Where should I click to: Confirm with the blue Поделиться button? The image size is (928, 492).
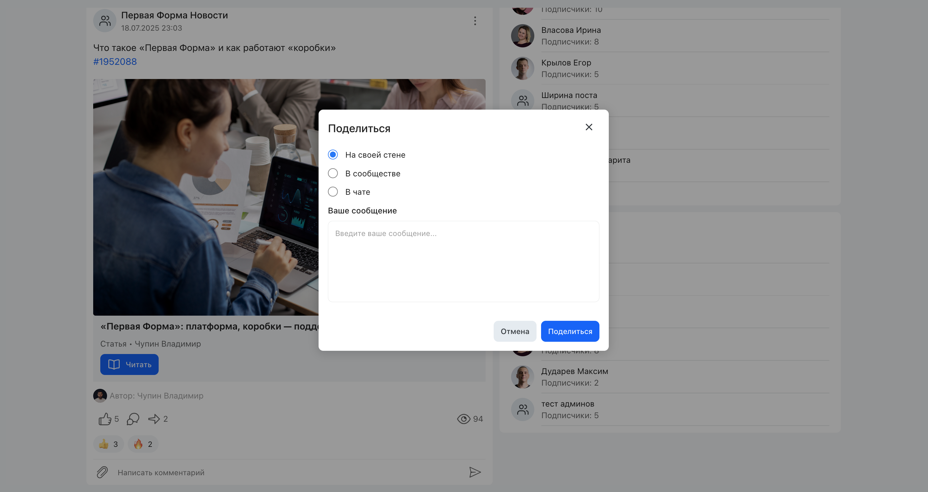tap(570, 331)
